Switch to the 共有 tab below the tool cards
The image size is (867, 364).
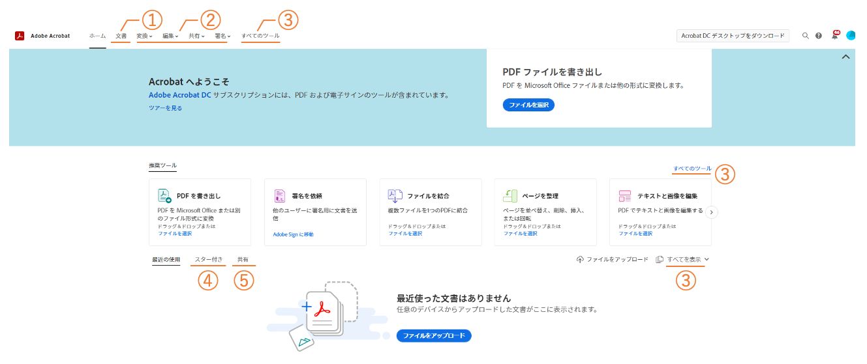click(243, 259)
